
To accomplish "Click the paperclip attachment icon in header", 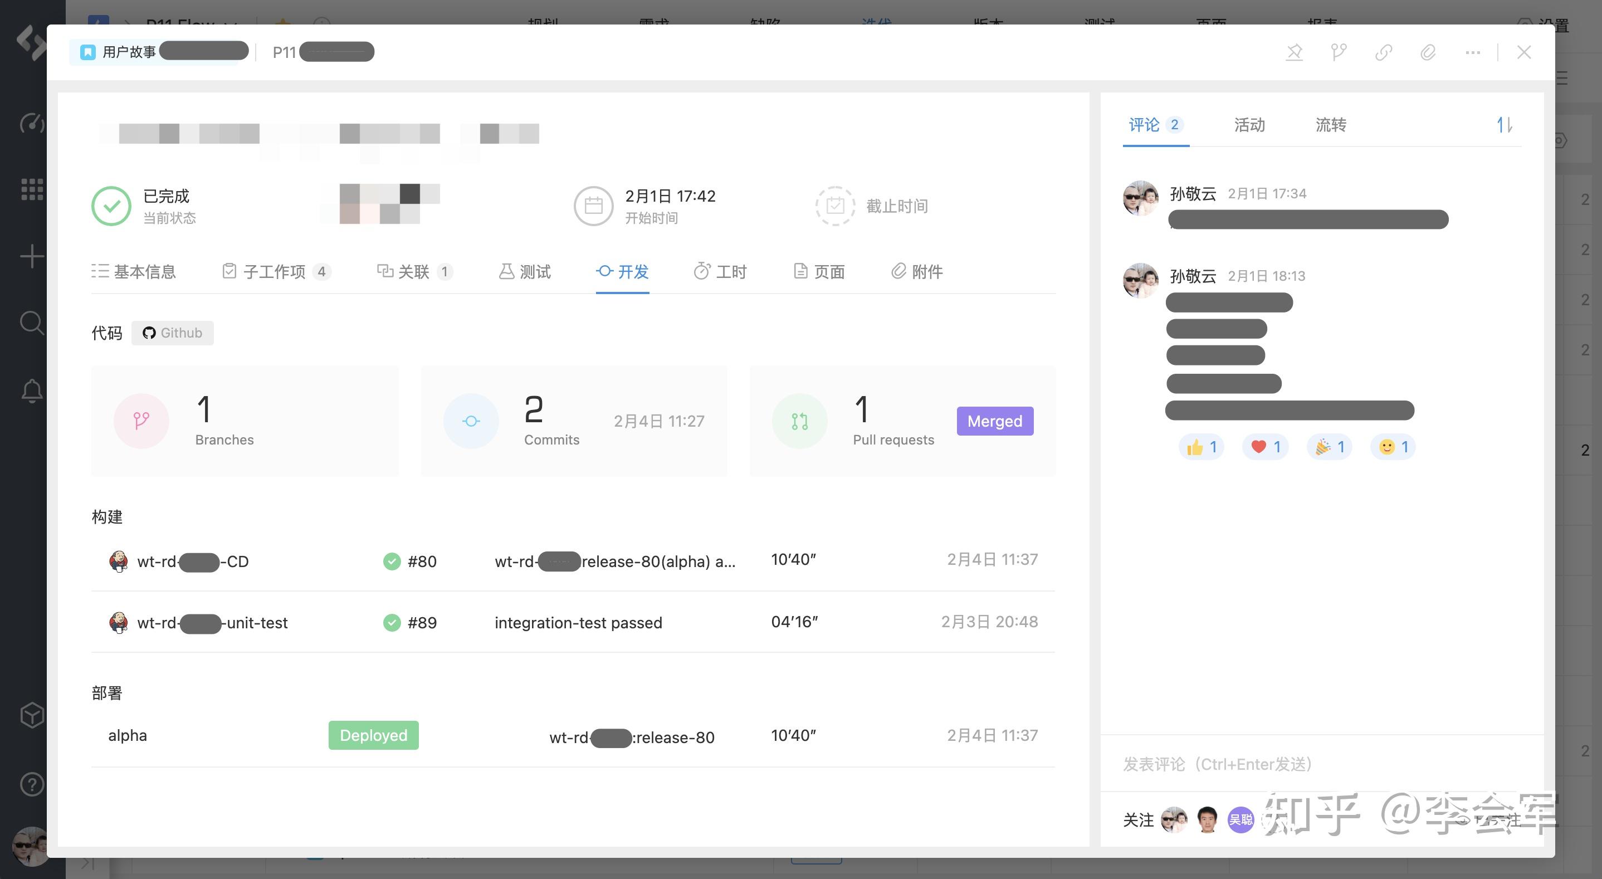I will [1428, 52].
